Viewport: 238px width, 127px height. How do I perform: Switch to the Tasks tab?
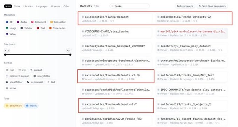[x=17, y=6]
